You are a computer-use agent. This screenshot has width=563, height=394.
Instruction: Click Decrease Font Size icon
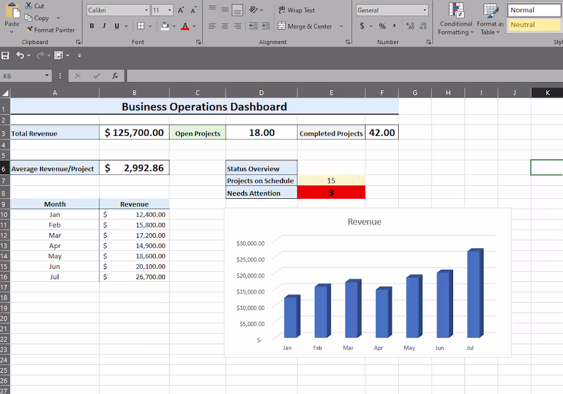[x=193, y=10]
